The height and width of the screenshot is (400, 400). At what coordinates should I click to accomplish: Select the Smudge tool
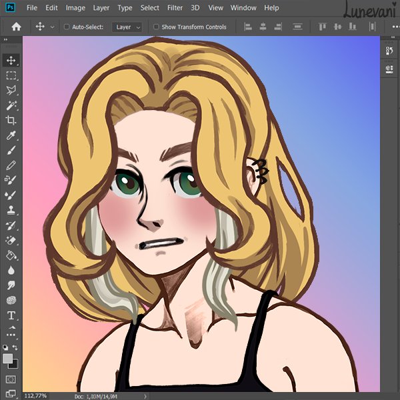coord(11,285)
